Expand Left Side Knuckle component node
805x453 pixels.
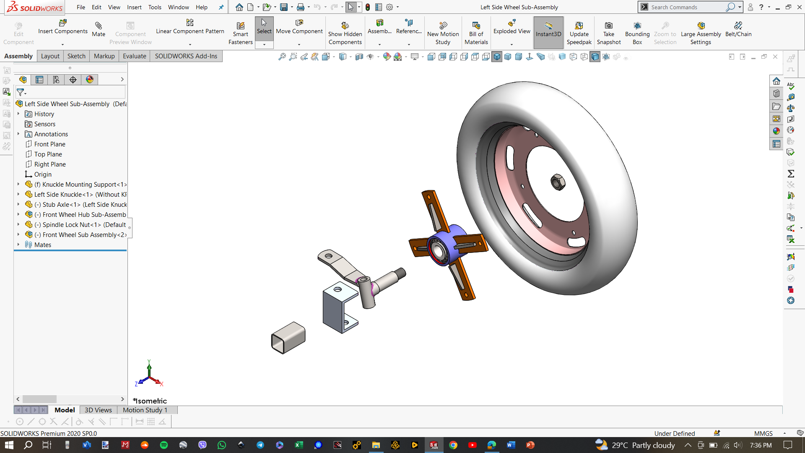pos(18,194)
